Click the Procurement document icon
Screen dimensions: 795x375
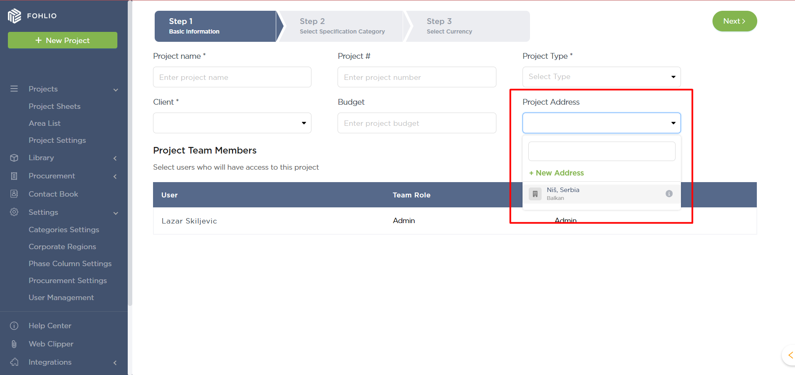(14, 176)
